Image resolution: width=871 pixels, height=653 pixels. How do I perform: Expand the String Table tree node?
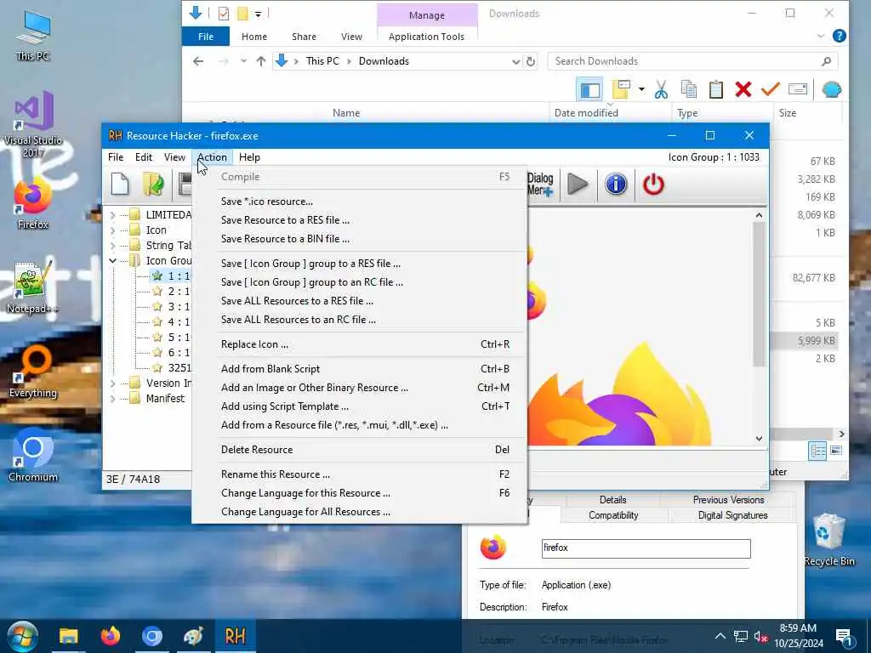click(113, 246)
